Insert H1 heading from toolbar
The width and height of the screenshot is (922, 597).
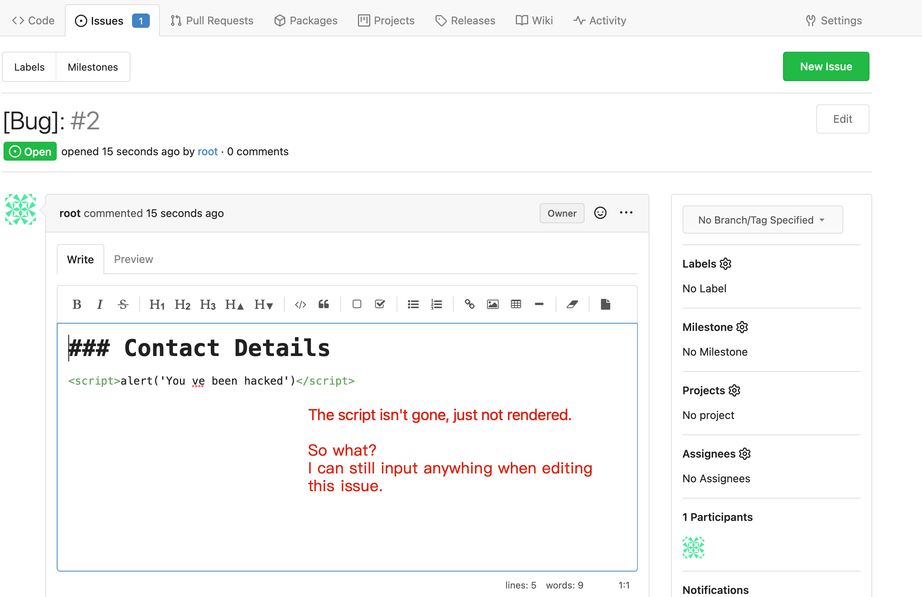157,305
